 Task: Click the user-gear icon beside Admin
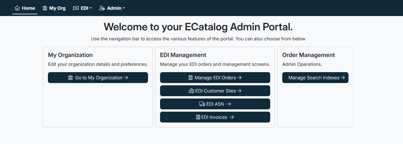(x=102, y=8)
